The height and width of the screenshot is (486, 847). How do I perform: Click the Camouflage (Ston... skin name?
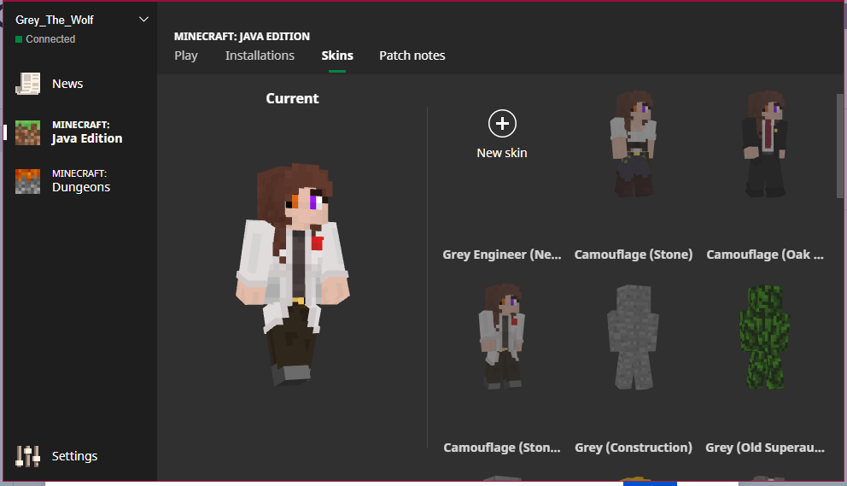pyautogui.click(x=502, y=448)
